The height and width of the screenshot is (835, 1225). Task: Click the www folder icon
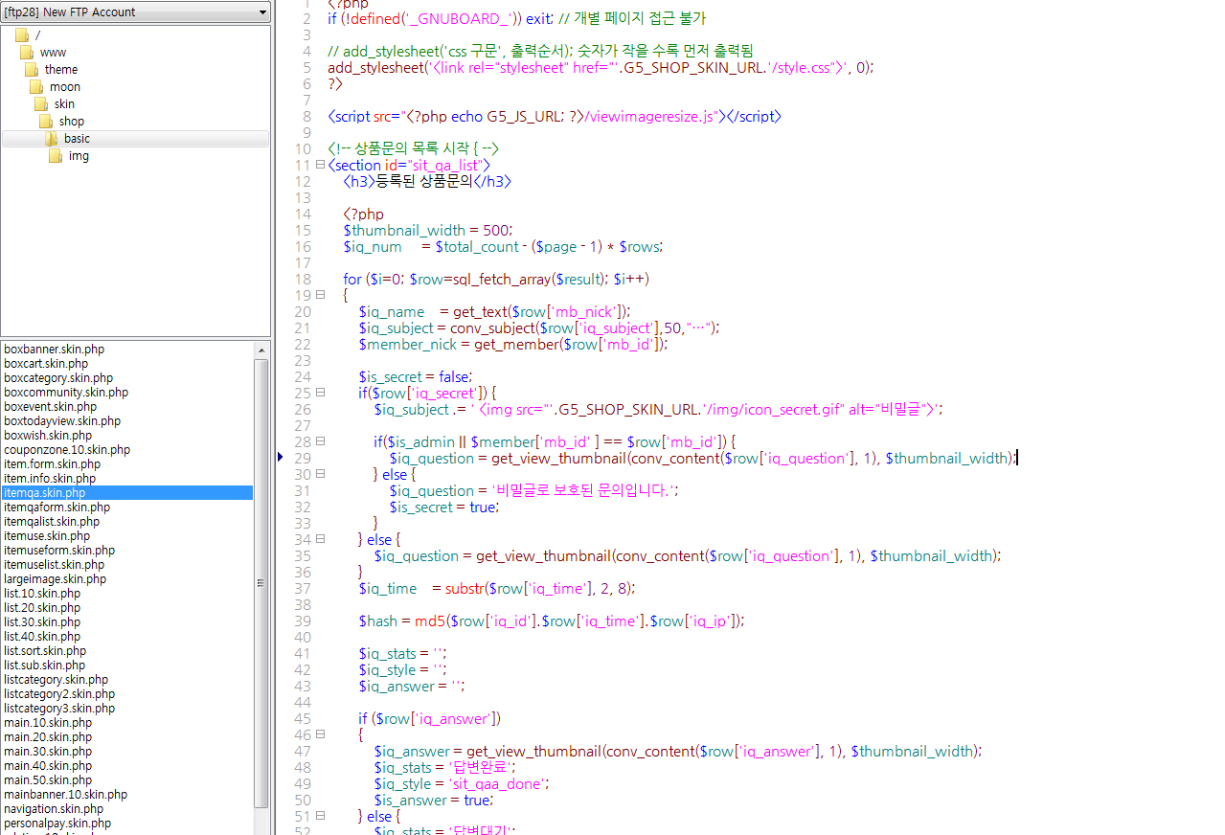(x=26, y=53)
